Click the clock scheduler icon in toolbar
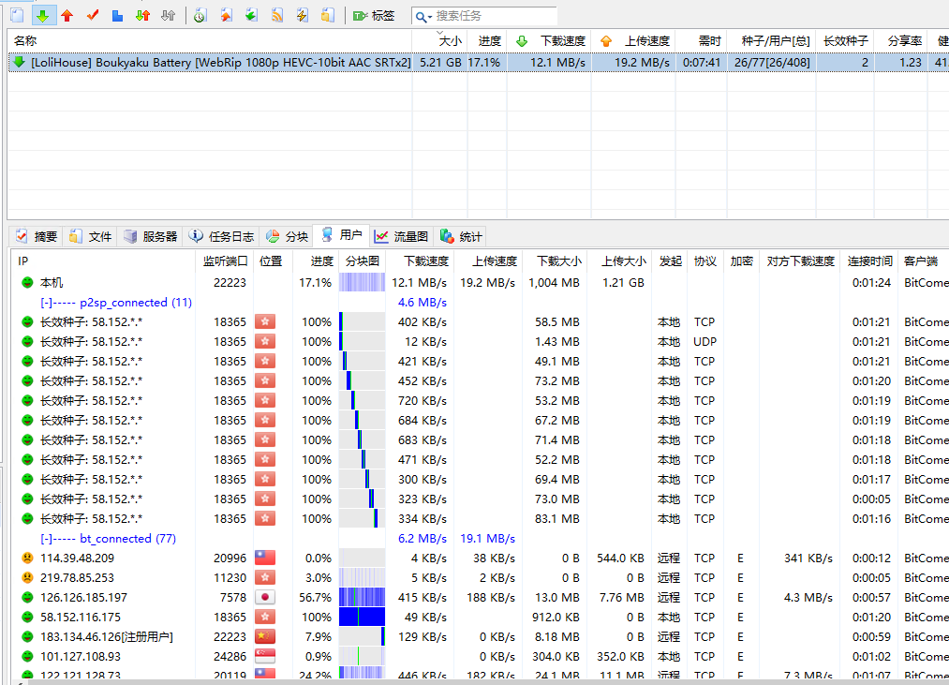Screen dimensions: 949x685 point(200,16)
